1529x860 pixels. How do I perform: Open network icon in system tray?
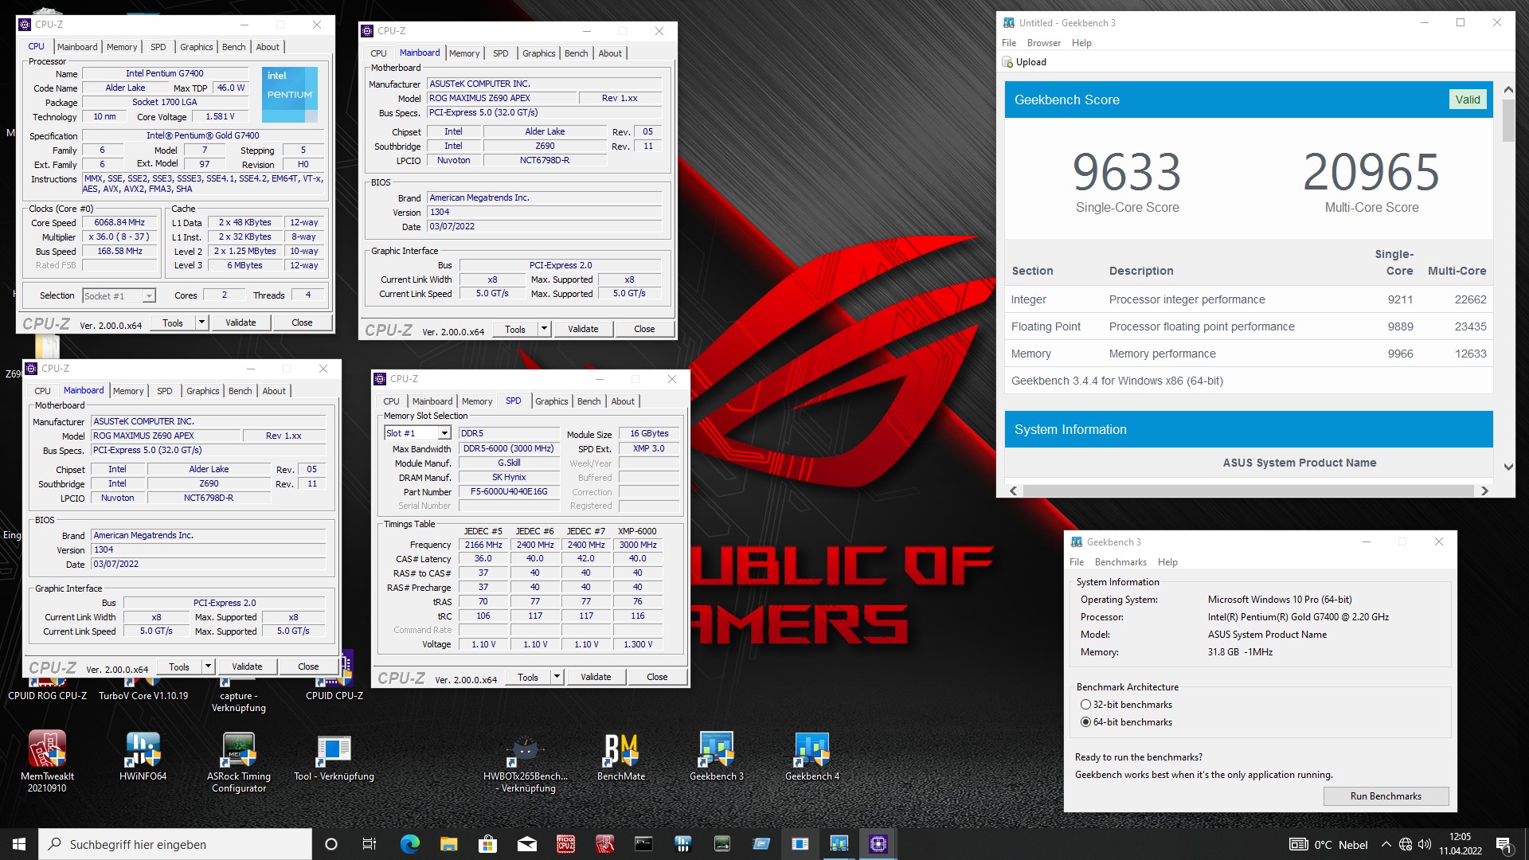pyautogui.click(x=1406, y=844)
